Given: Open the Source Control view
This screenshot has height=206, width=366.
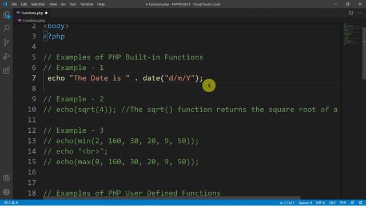Looking at the screenshot, I should coord(6,42).
